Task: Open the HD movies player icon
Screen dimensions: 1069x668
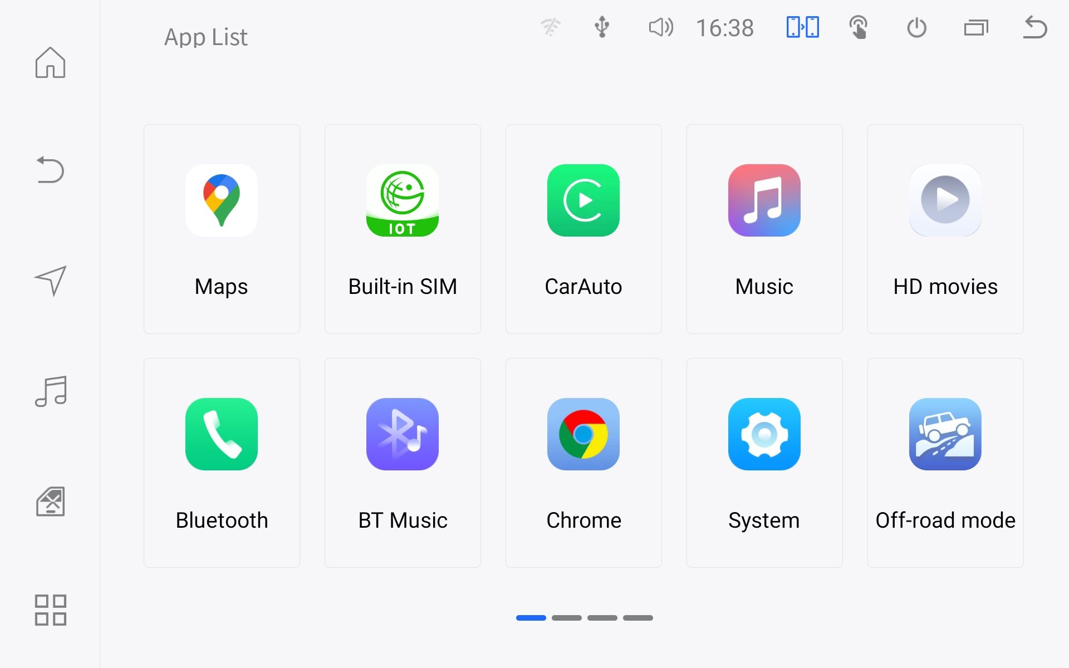Action: coord(945,200)
